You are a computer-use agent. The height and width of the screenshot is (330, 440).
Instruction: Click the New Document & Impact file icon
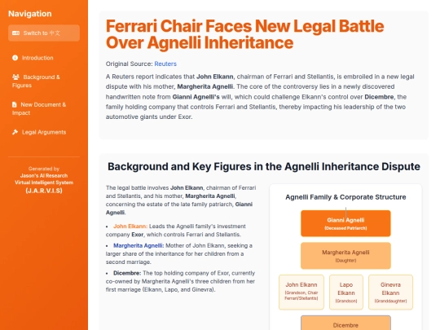15,104
